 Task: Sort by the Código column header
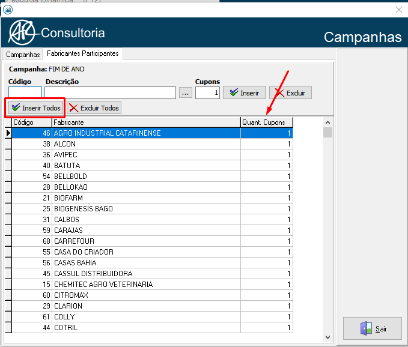click(32, 122)
